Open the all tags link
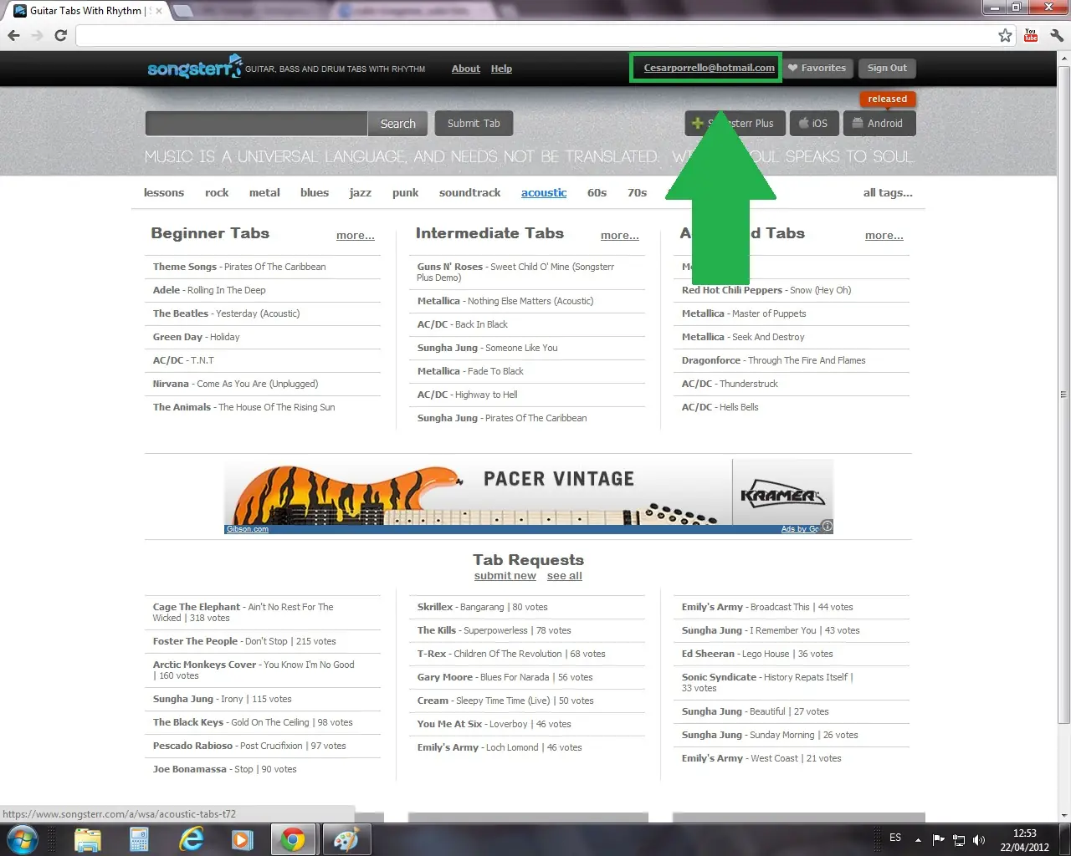 tap(888, 192)
